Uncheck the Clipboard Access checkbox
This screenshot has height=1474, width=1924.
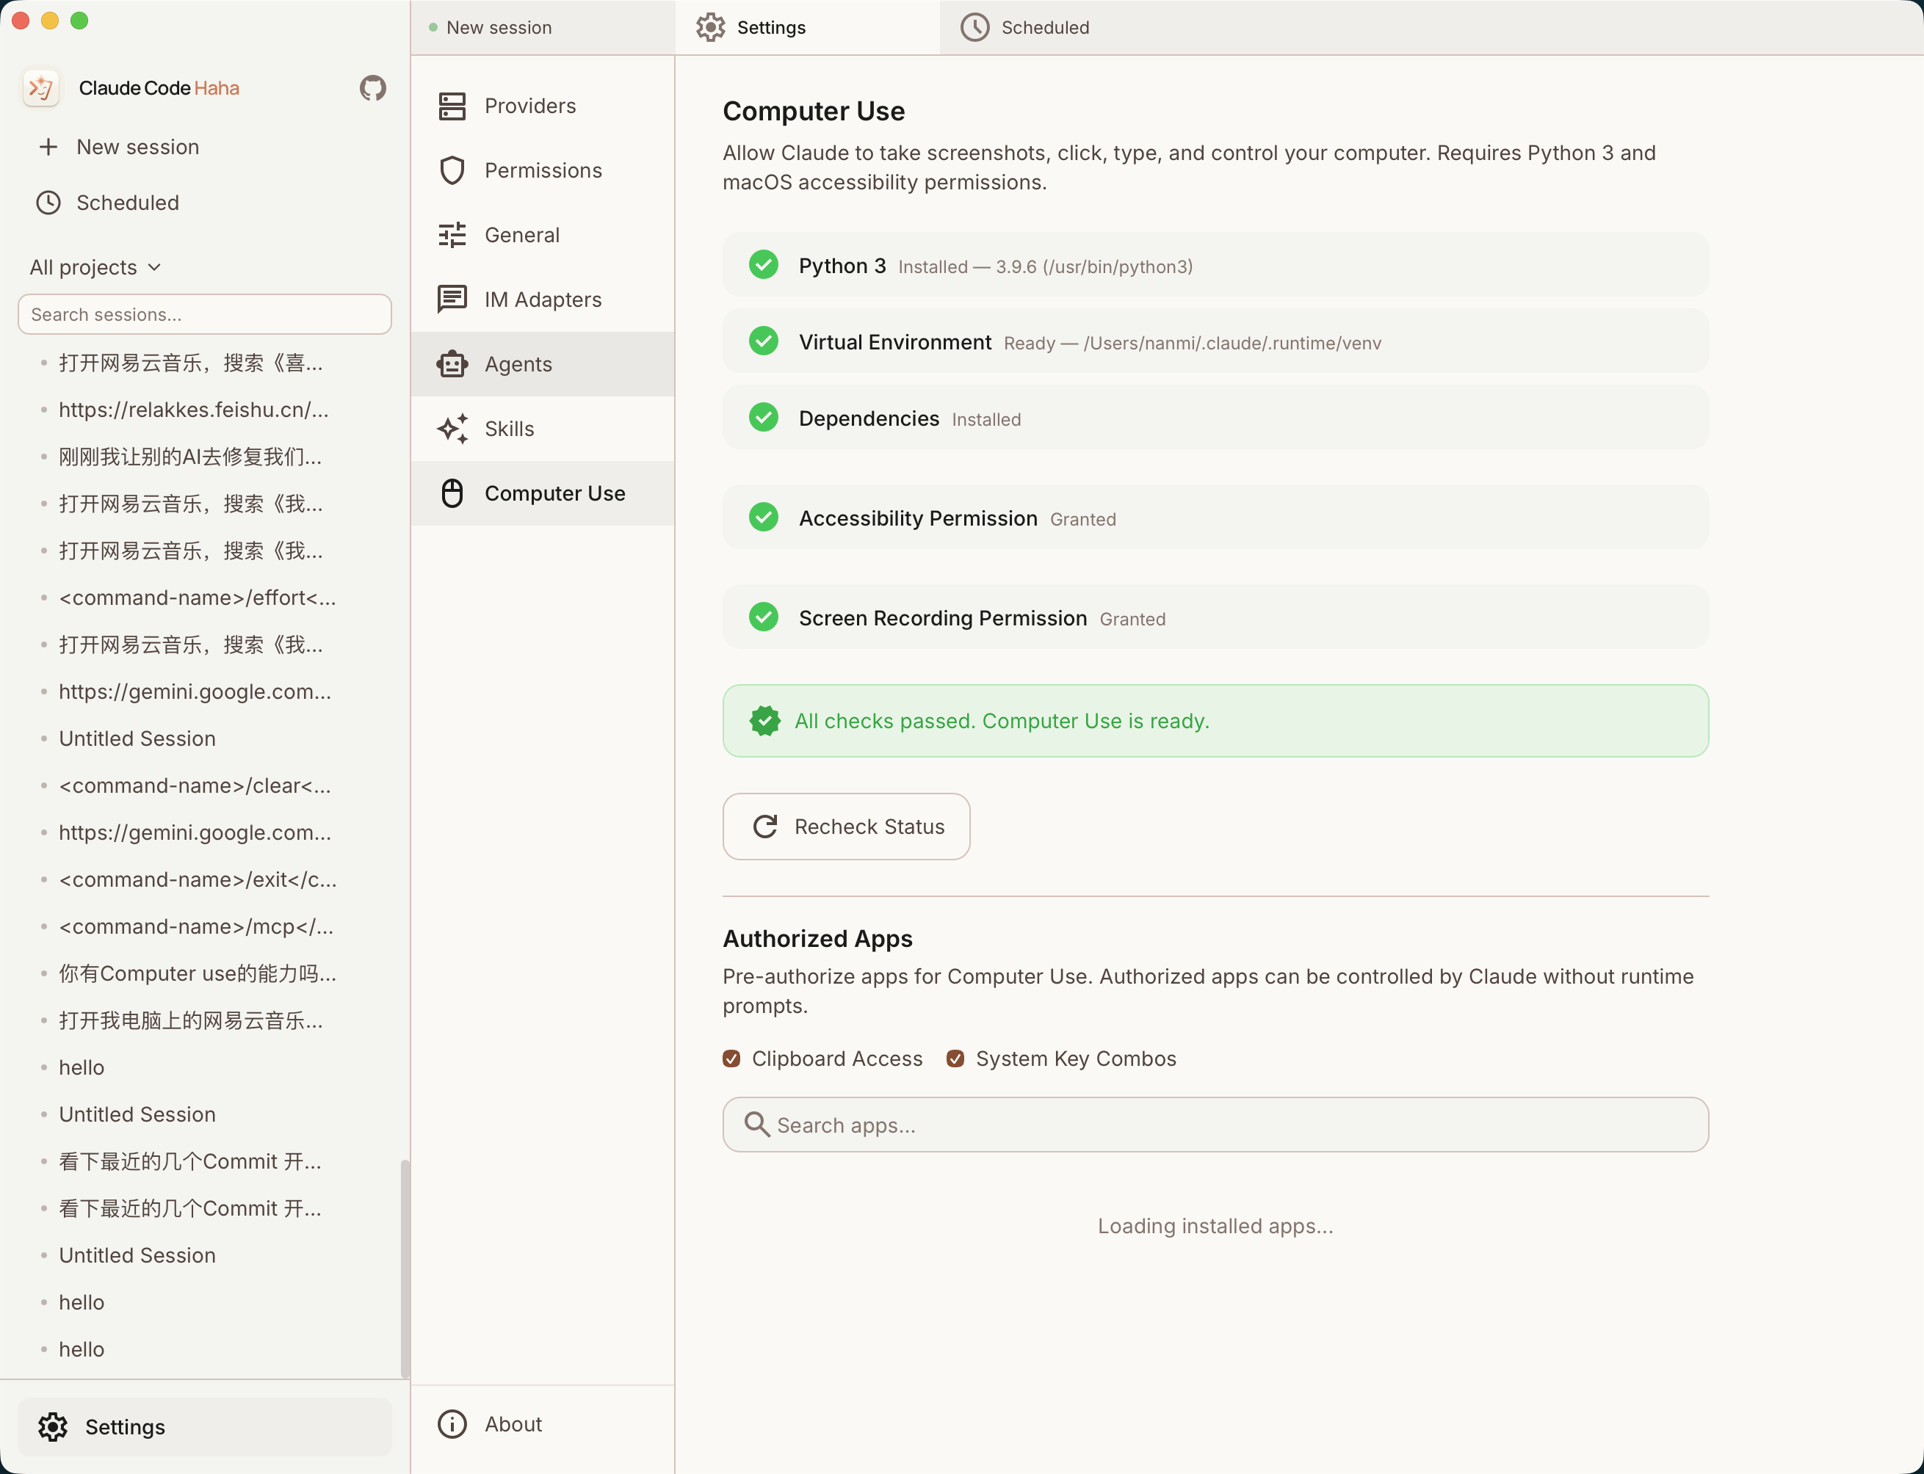tap(731, 1059)
